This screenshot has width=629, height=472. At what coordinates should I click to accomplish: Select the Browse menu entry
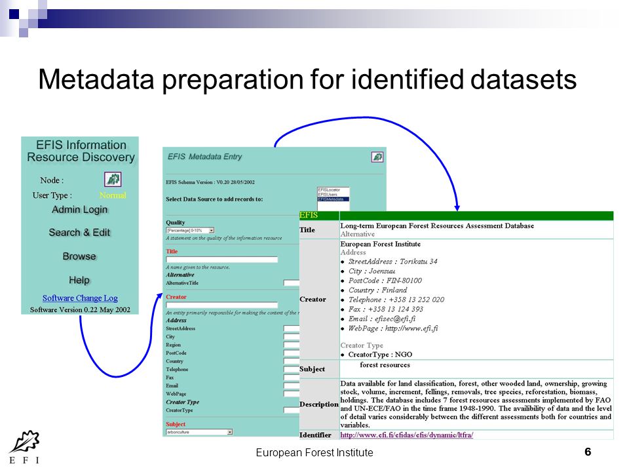[79, 256]
